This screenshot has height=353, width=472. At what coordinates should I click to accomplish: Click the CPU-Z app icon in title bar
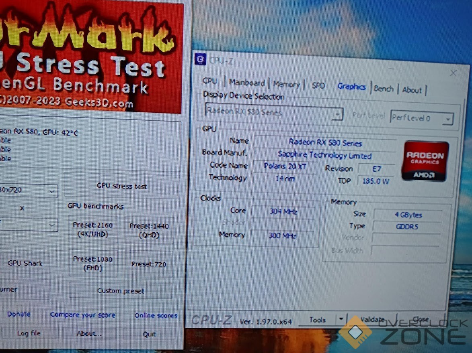(200, 59)
